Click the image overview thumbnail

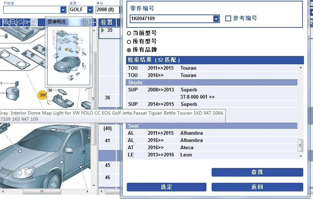tap(68, 56)
